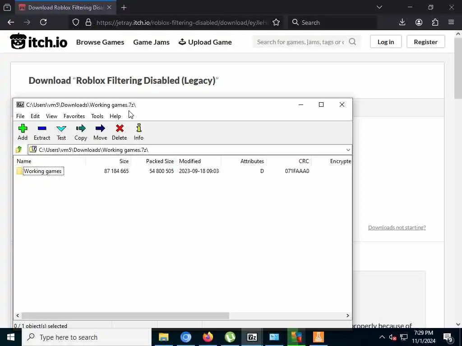
Task: Reload the page in Firefox
Action: point(43,23)
